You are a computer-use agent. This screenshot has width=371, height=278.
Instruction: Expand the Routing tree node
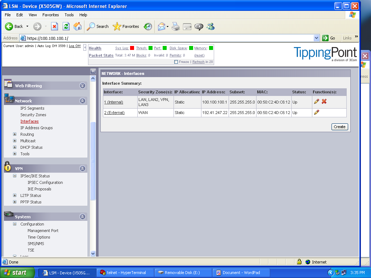tap(15, 134)
